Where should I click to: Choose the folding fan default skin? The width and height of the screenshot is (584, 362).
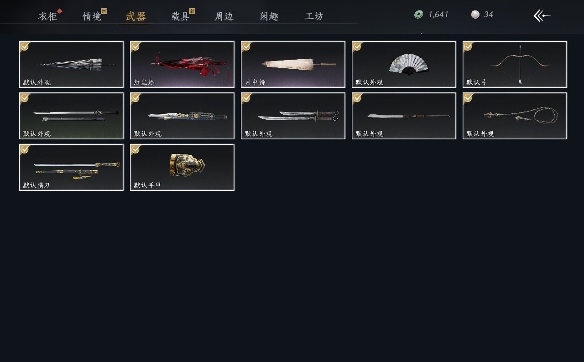click(404, 64)
